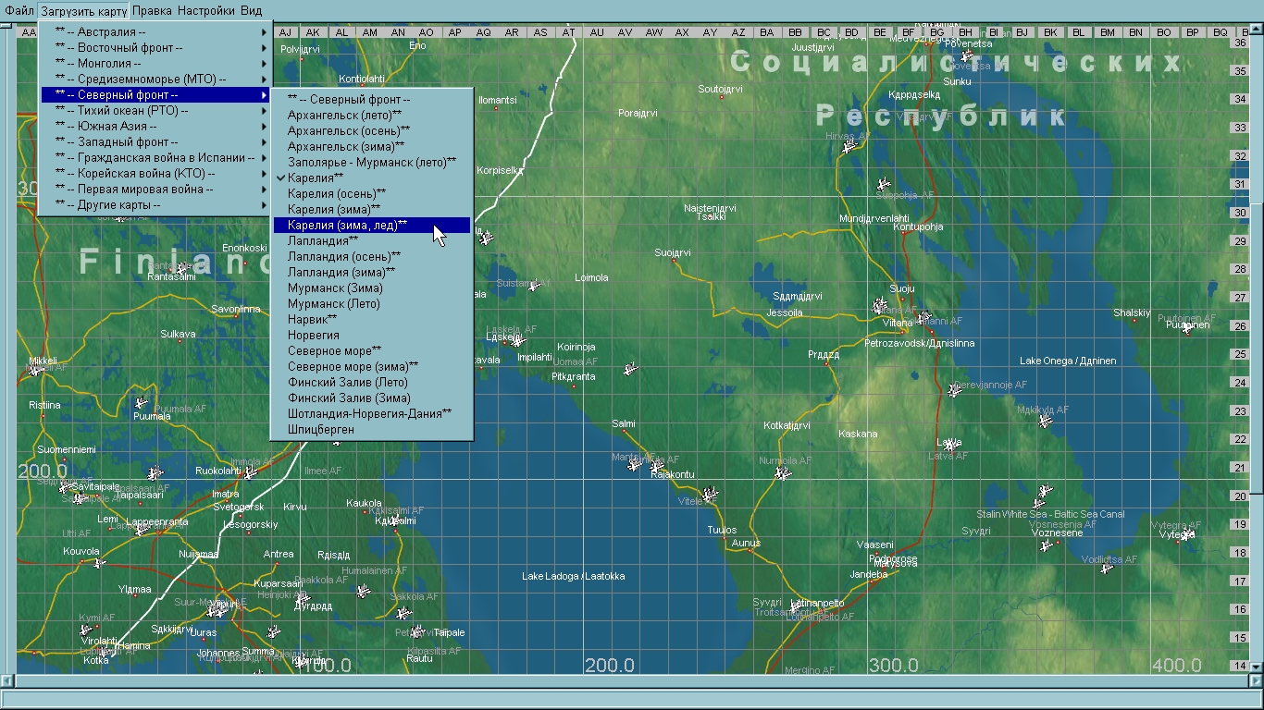This screenshot has width=1264, height=710.
Task: Load the Заполярье - Мурманск (лето) map
Action: pos(372,162)
